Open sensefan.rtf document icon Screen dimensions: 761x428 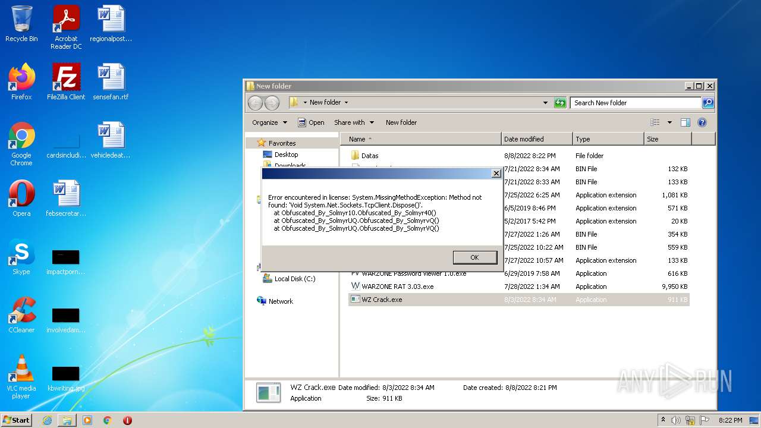click(111, 82)
